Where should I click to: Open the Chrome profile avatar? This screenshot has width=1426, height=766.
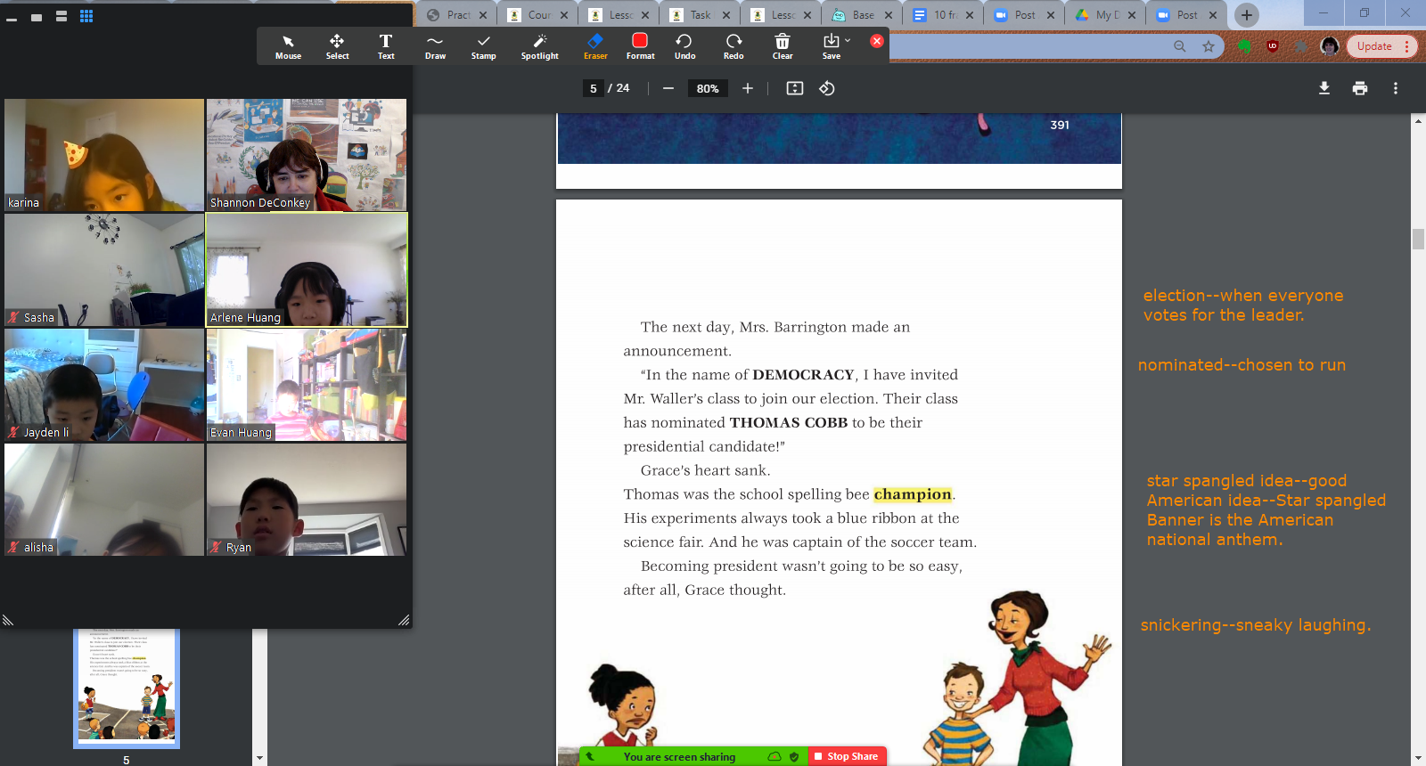point(1330,46)
